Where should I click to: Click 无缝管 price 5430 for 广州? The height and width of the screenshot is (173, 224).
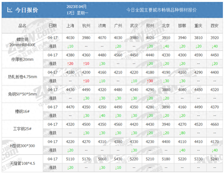click(118, 159)
